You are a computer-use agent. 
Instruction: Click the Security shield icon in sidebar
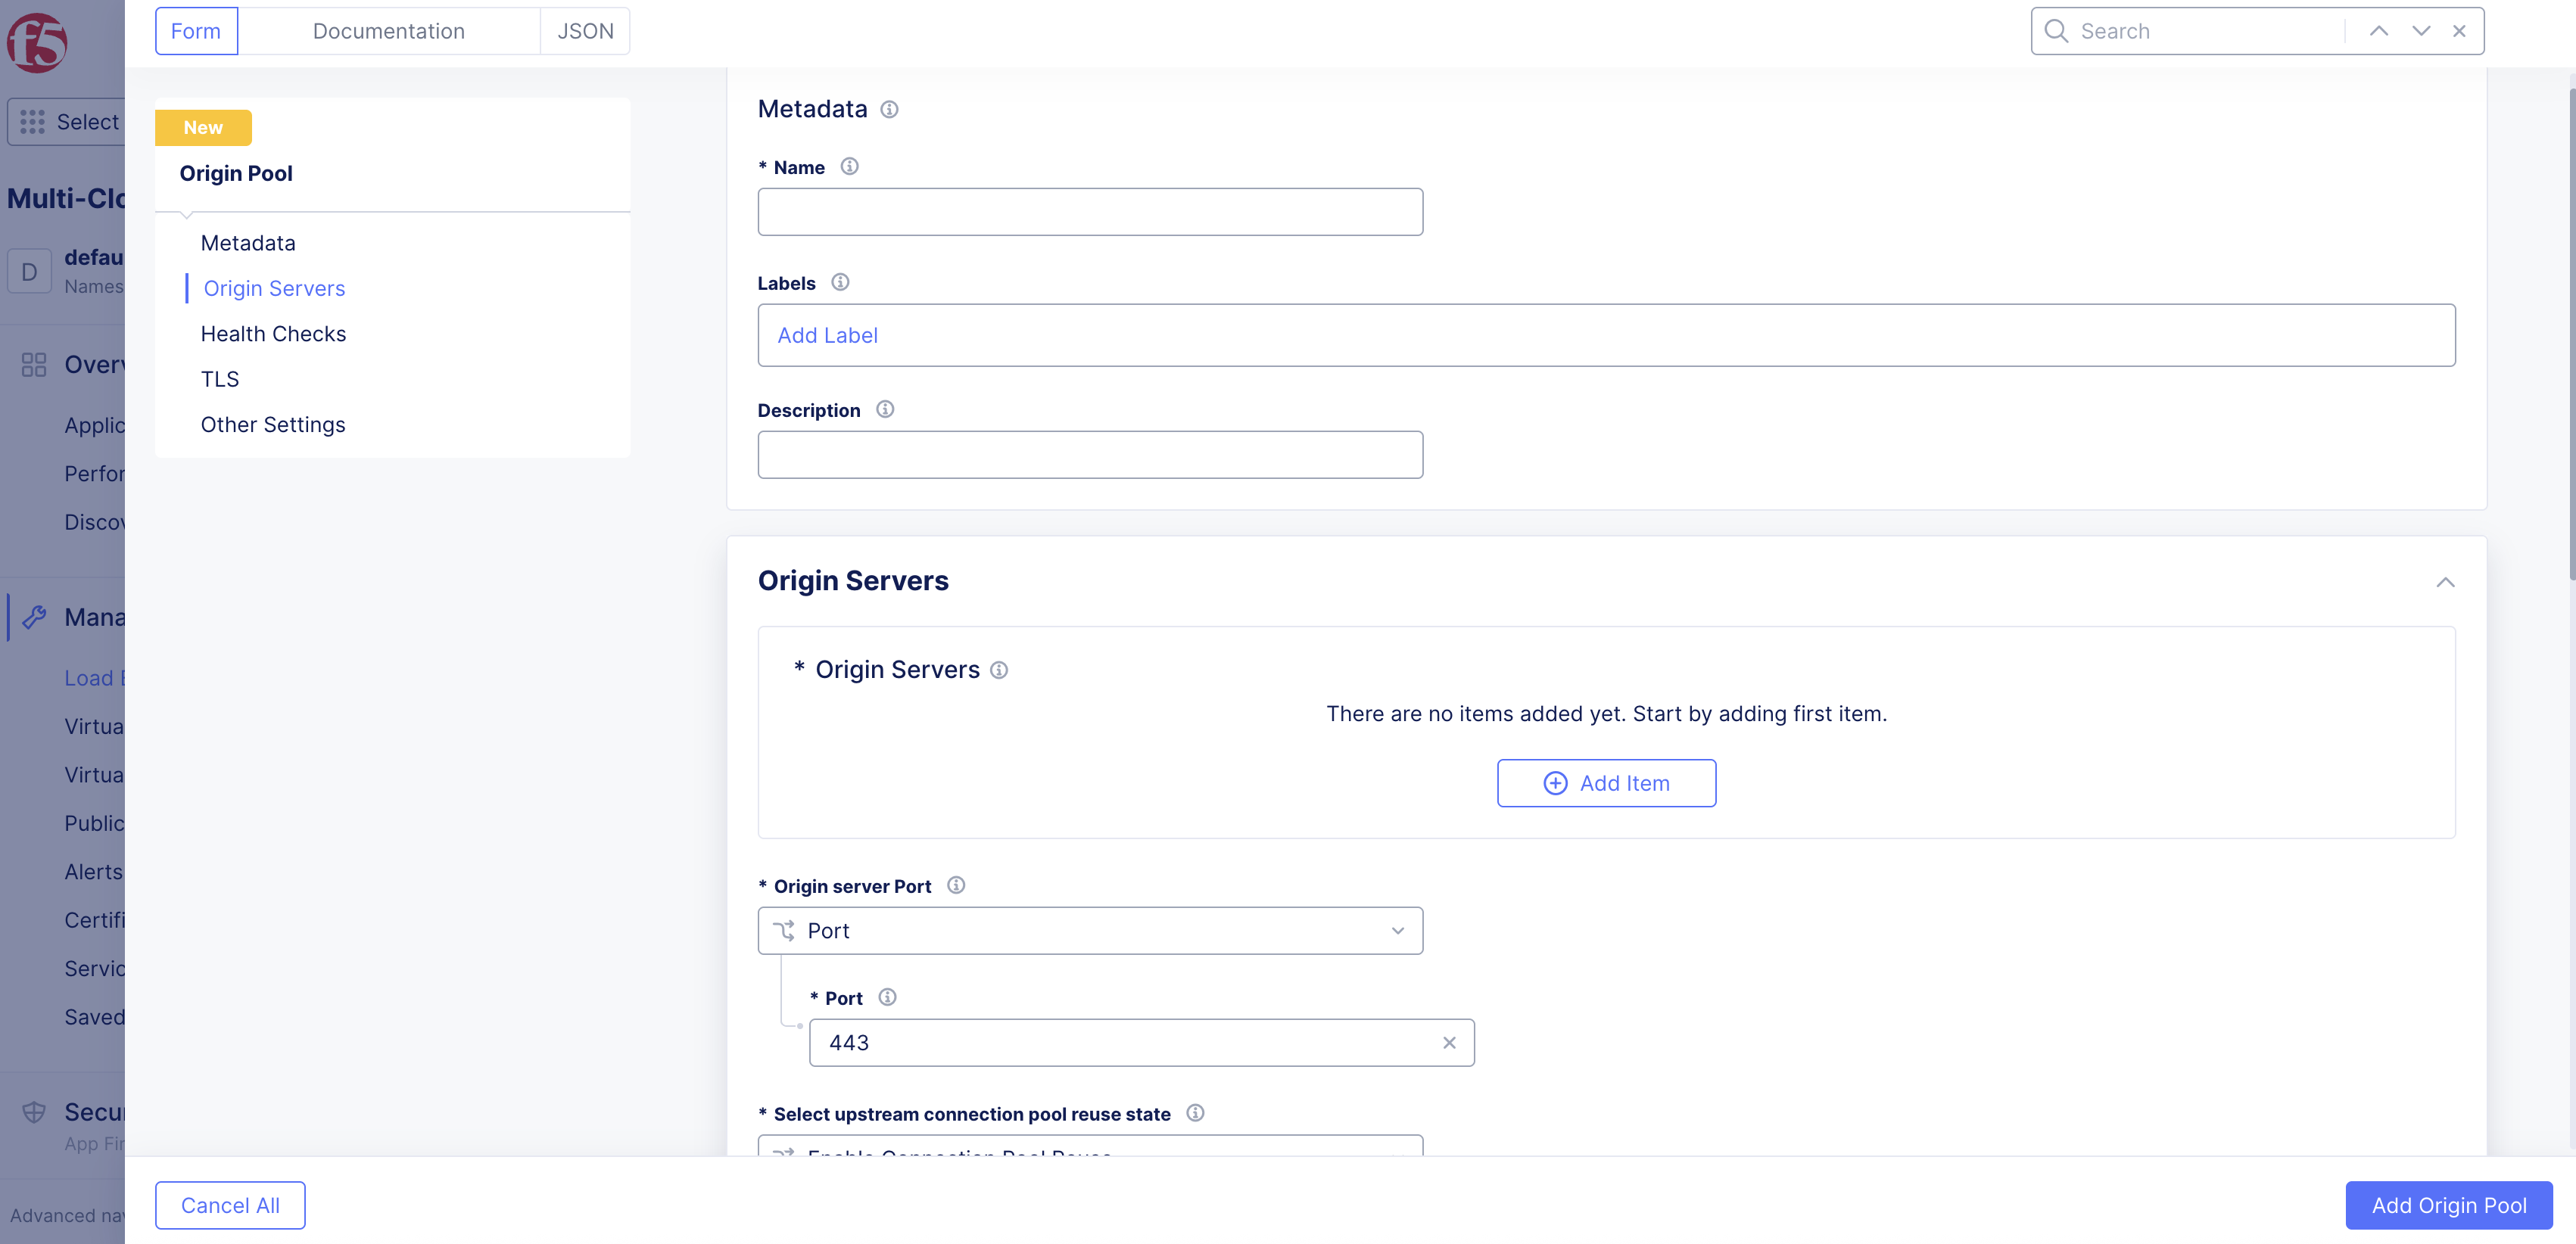point(35,1111)
